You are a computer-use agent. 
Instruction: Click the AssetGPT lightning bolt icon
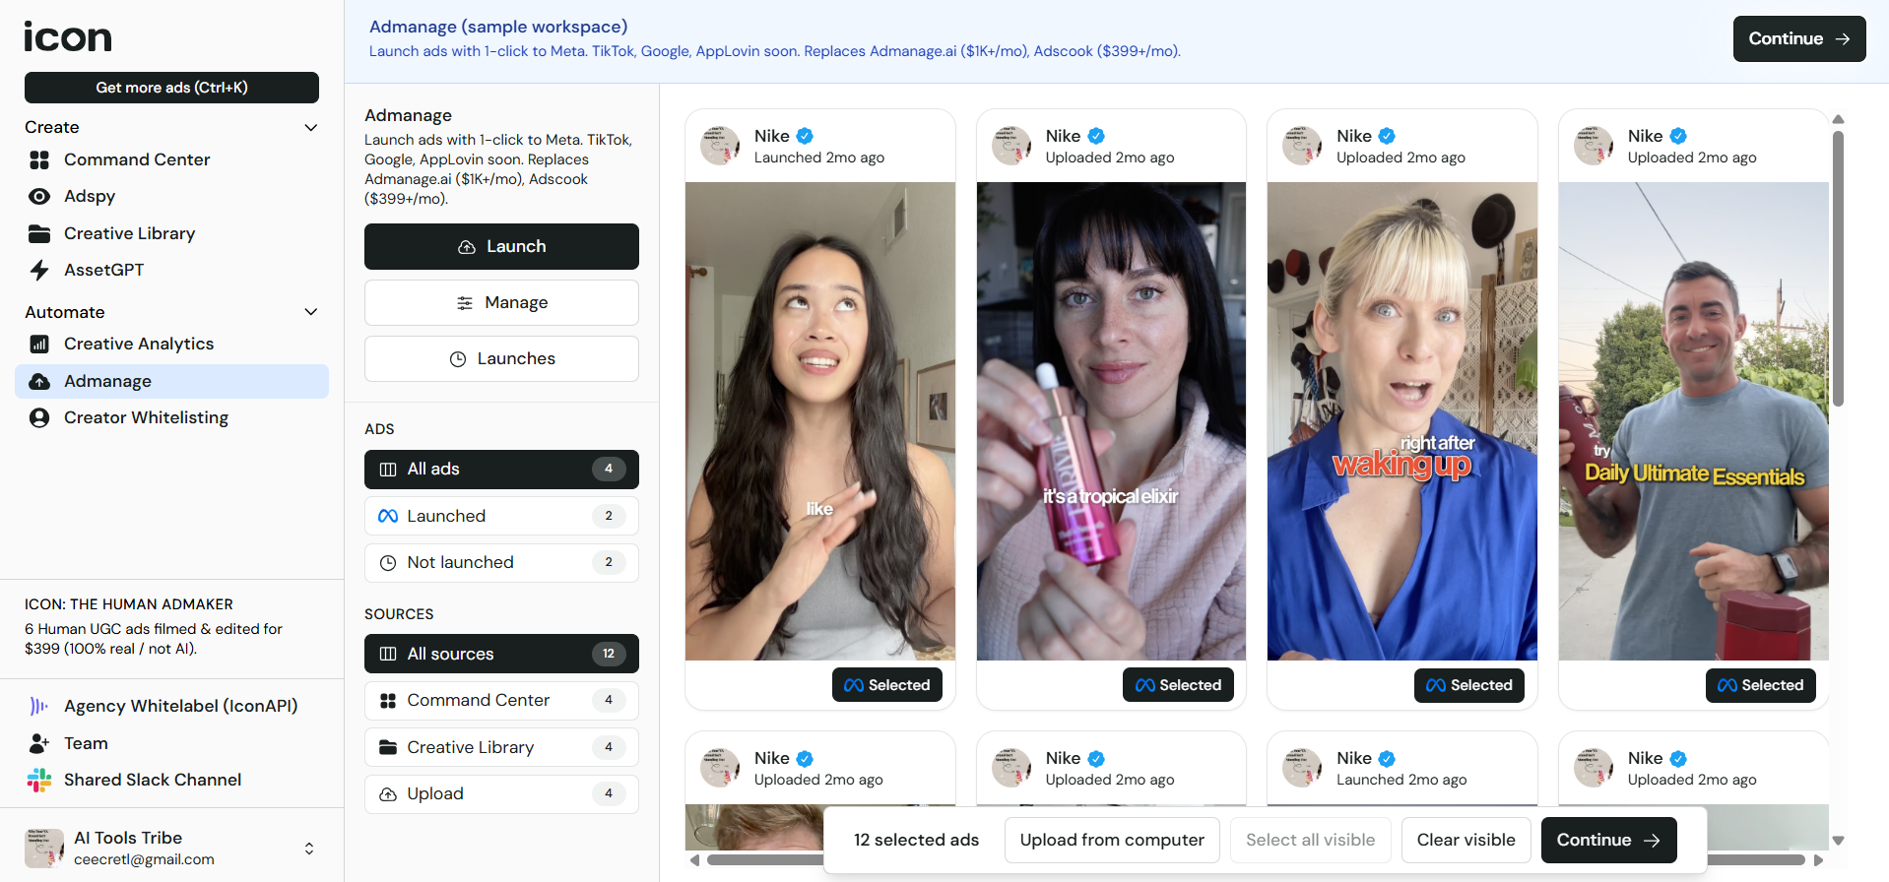[39, 270]
